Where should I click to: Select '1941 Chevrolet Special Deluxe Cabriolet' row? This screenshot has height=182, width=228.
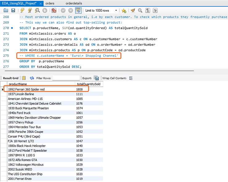coord(55,104)
